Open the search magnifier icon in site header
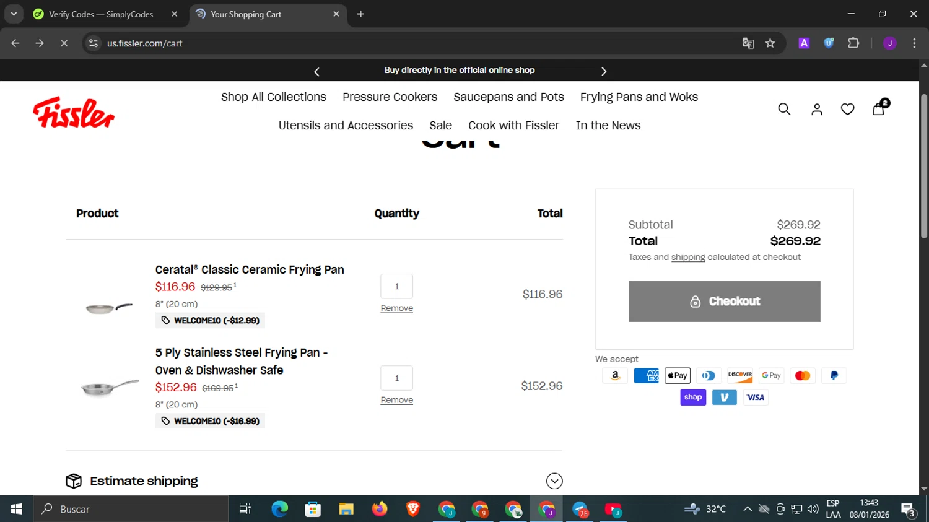 [784, 110]
